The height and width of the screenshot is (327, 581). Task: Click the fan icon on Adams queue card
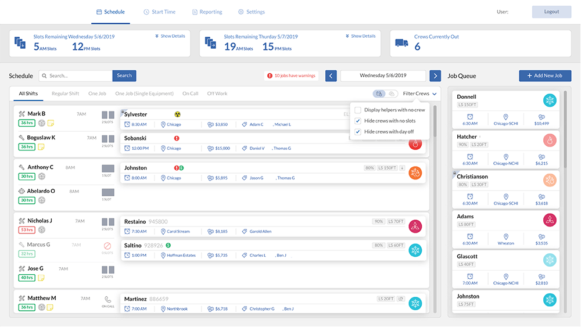(x=550, y=220)
